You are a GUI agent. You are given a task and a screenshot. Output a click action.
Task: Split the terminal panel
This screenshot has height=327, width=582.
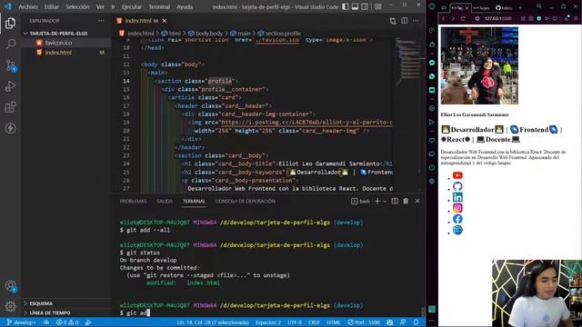pyautogui.click(x=395, y=201)
